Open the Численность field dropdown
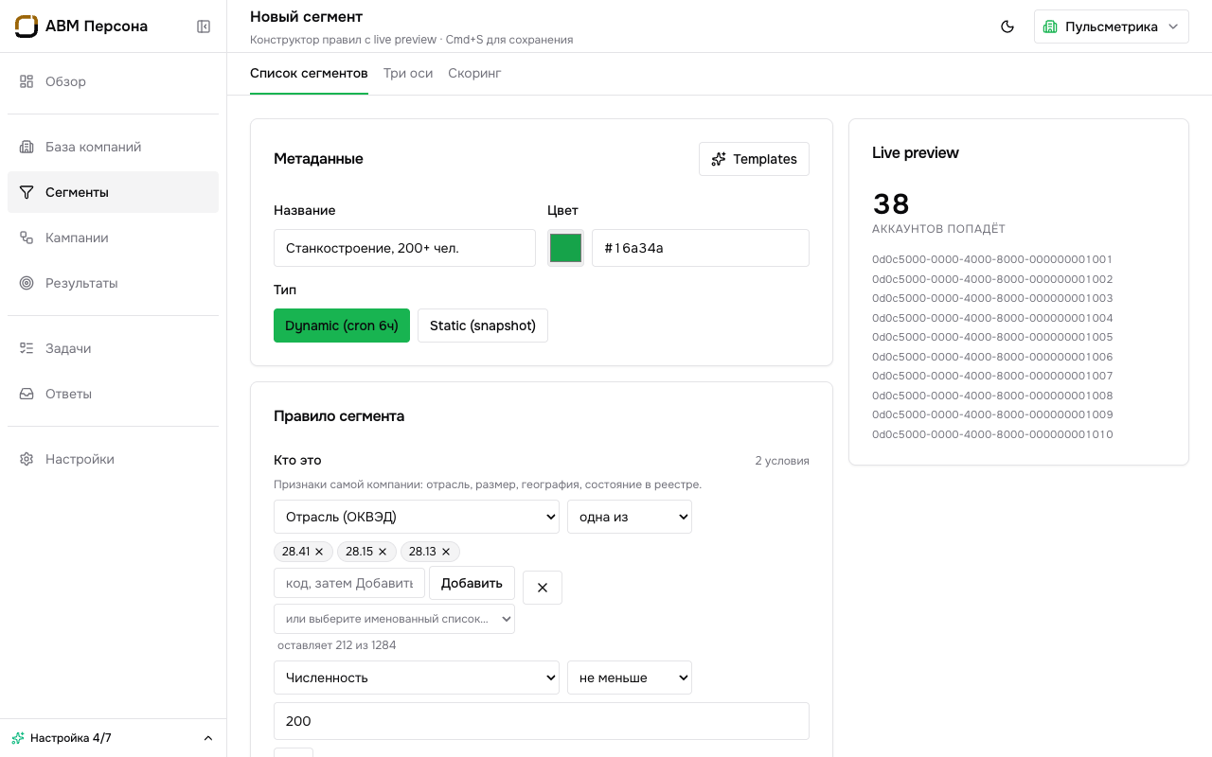Image resolution: width=1212 pixels, height=757 pixels. (417, 678)
